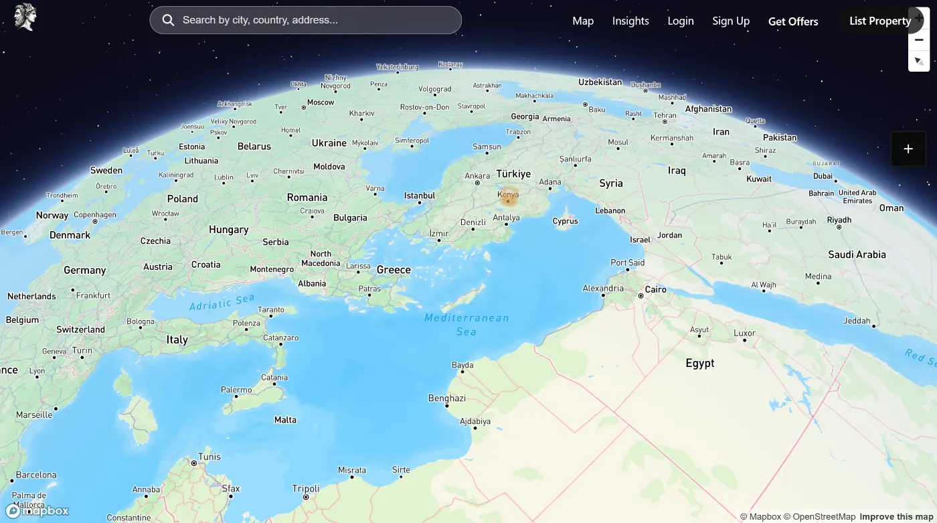This screenshot has width=937, height=523.
Task: Click the Benghazi city label
Action: coord(446,398)
